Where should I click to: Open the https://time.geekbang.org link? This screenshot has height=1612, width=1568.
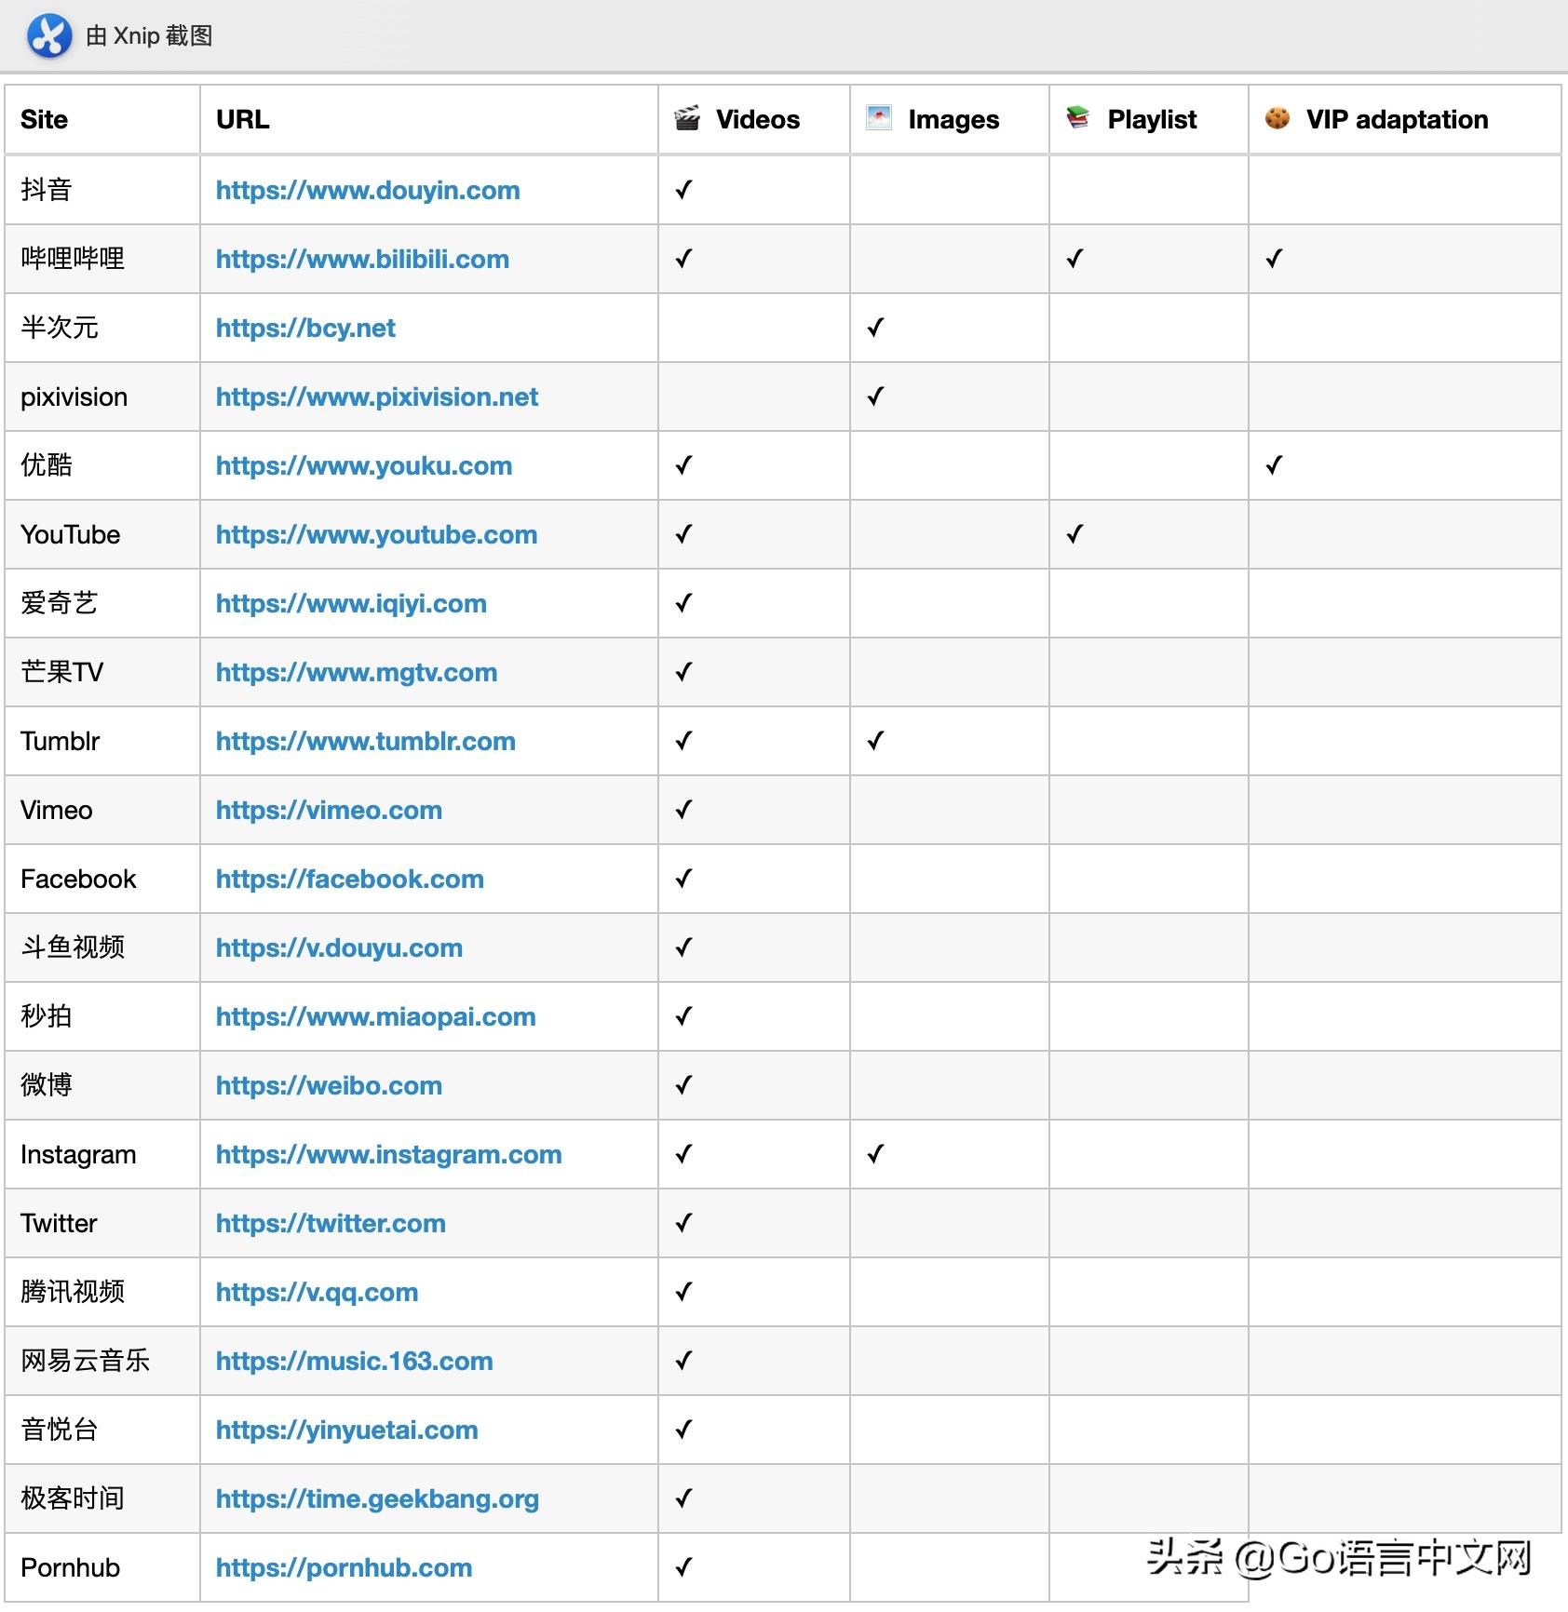[x=376, y=1498]
